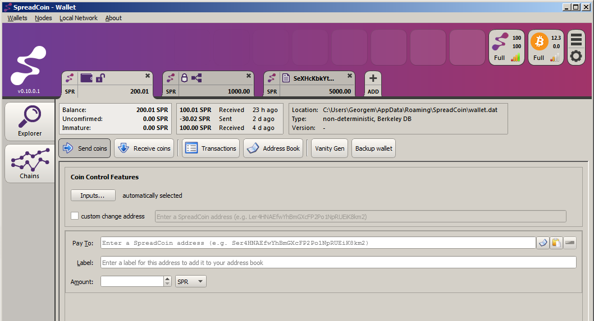The height and width of the screenshot is (321, 594).
Task: Select the Send coins button
Action: pyautogui.click(x=84, y=148)
